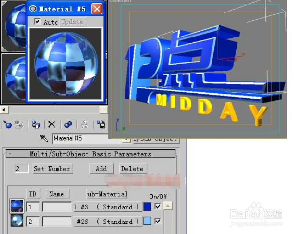Screen dimensions: 300x234
Task: Click name field of sub-material 1
Action: click(x=57, y=207)
